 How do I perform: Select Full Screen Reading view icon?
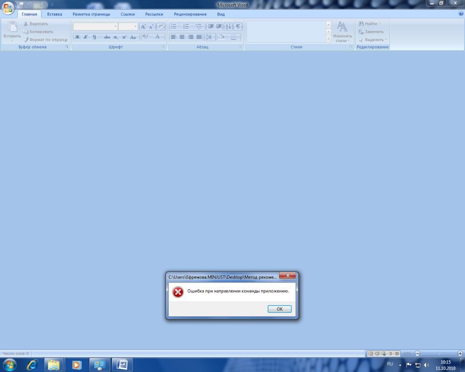click(377, 353)
